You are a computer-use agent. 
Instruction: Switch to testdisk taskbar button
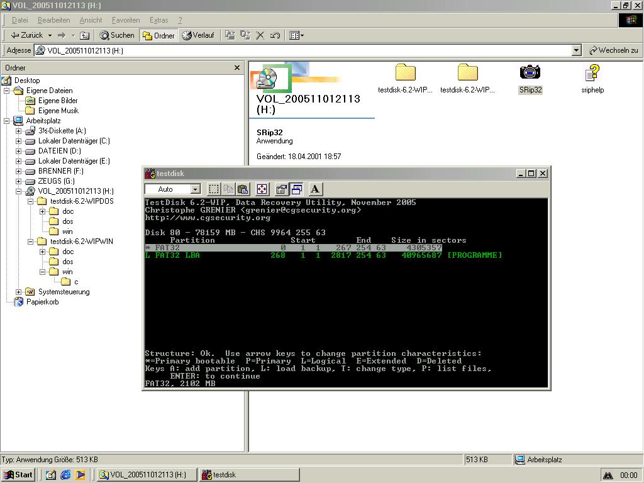[249, 475]
